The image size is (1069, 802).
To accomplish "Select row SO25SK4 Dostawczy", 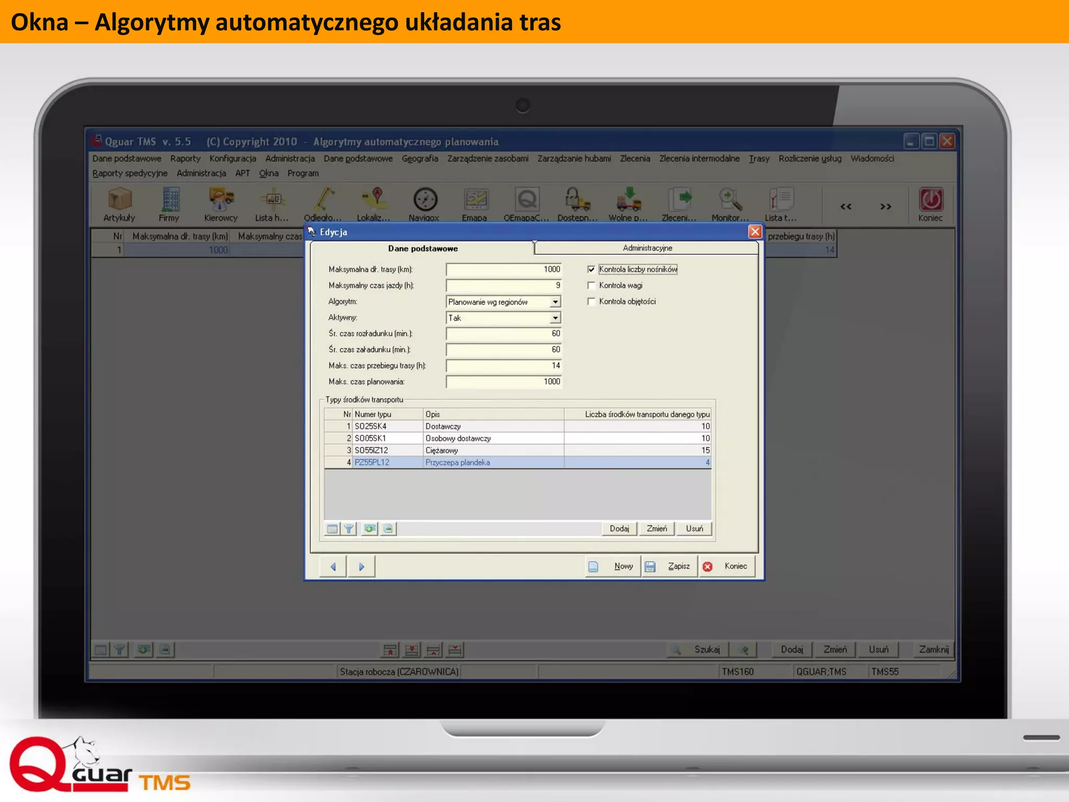I will [x=518, y=427].
